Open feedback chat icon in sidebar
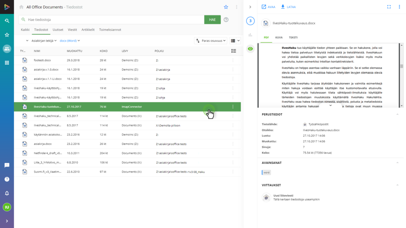The image size is (406, 228). coord(7,165)
